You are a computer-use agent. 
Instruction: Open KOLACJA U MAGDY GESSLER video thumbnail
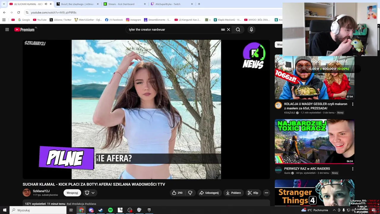(x=314, y=77)
